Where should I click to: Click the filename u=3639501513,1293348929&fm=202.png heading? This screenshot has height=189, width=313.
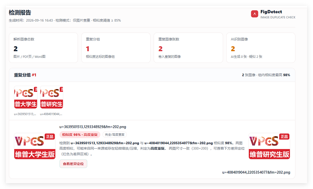pos(93,127)
